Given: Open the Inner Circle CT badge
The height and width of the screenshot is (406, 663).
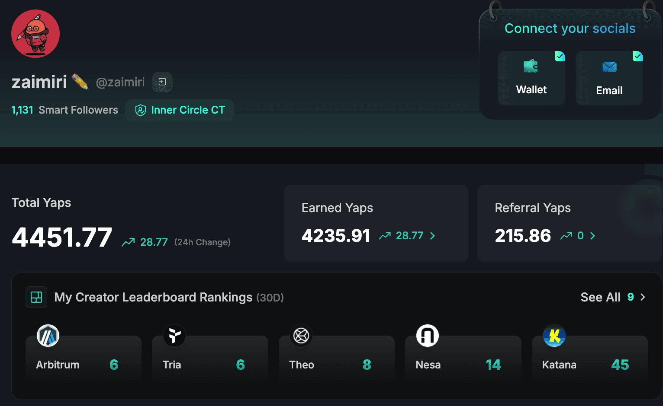Looking at the screenshot, I should pyautogui.click(x=180, y=110).
